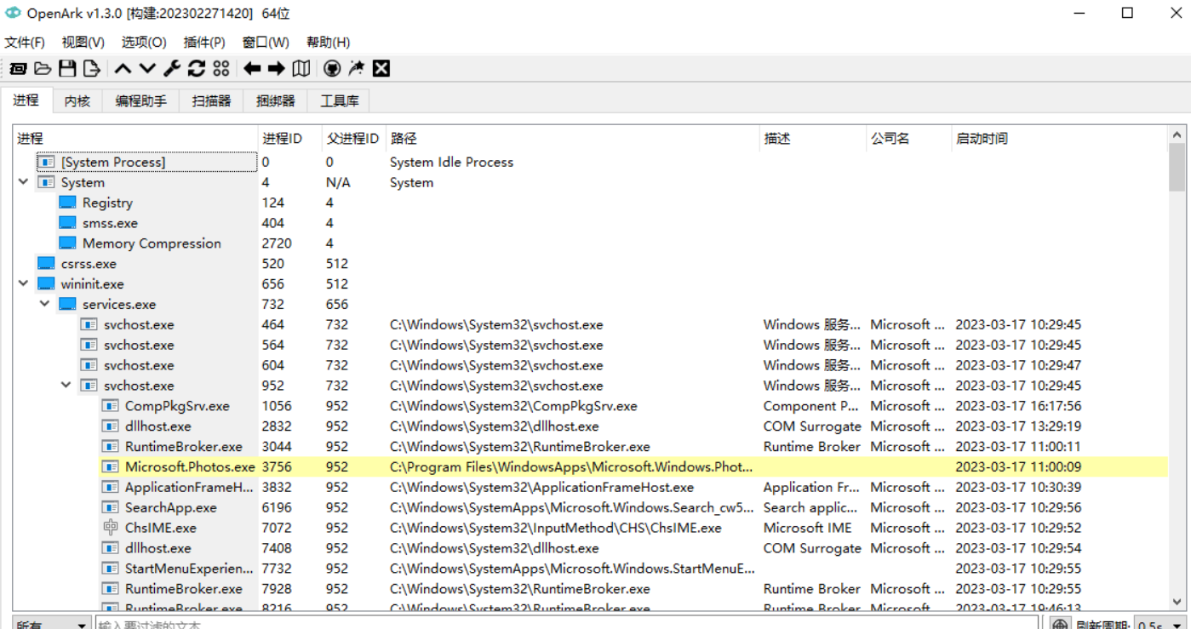Collapse the System process tree node
The height and width of the screenshot is (629, 1191).
(23, 182)
